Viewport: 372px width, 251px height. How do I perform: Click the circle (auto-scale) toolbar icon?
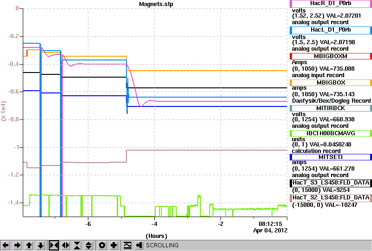click(x=102, y=245)
